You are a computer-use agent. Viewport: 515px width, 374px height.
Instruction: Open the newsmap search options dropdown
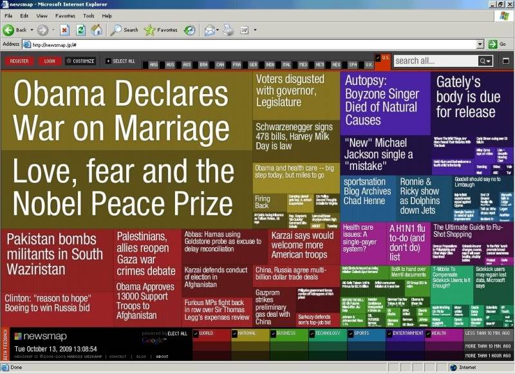point(485,61)
